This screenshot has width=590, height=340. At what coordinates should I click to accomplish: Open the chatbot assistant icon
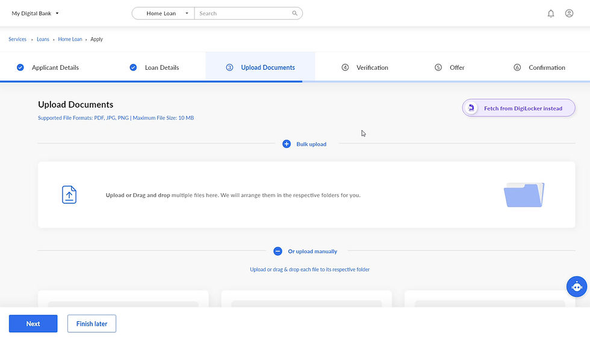pyautogui.click(x=577, y=286)
